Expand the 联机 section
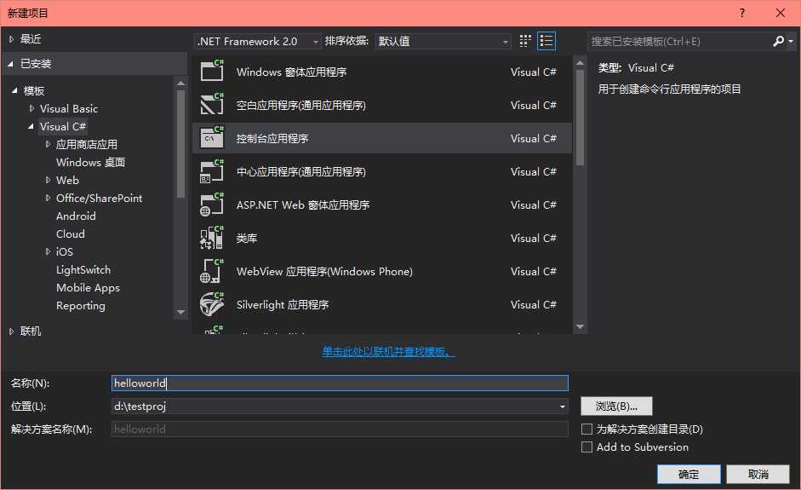The height and width of the screenshot is (490, 801). point(11,331)
